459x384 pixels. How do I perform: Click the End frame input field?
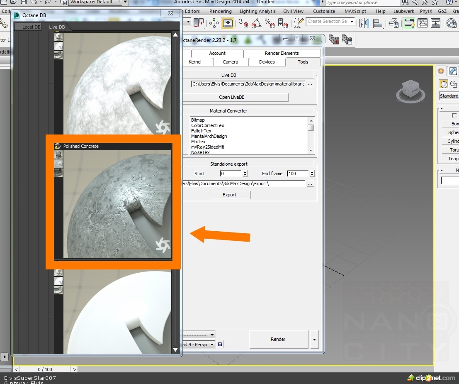point(298,174)
